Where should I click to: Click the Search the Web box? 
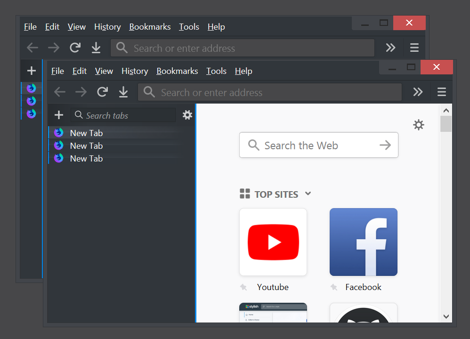tap(319, 145)
